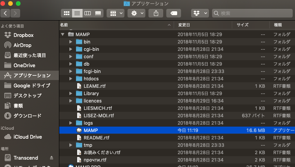Expand the licences folder

click(x=71, y=101)
